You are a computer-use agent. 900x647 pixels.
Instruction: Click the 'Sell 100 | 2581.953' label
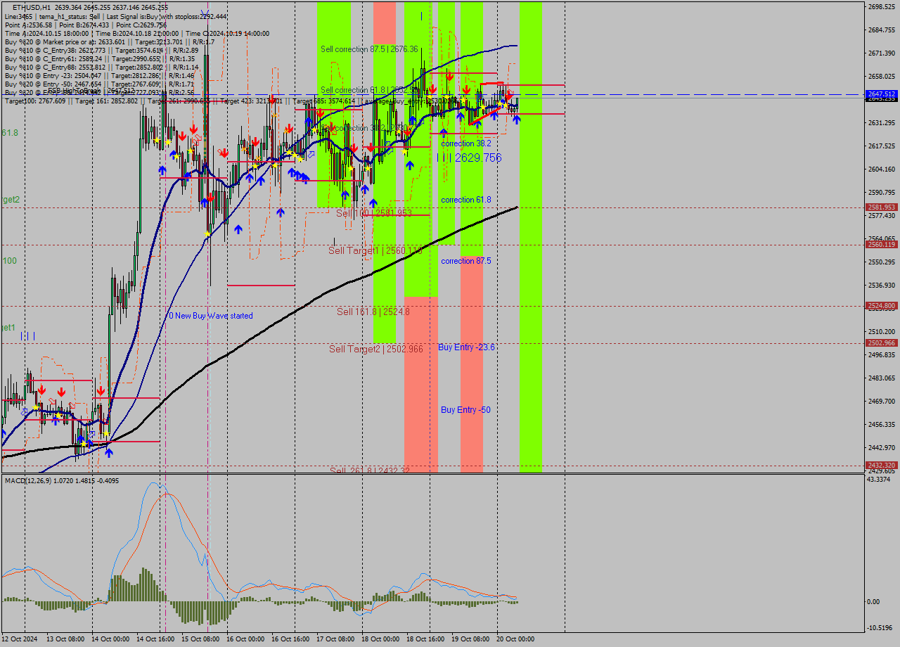coord(373,212)
